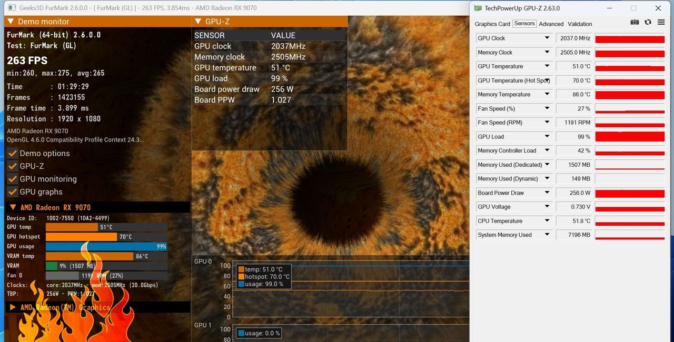
Task: Open the Fan Speed (RPM) dropdown
Action: point(547,123)
